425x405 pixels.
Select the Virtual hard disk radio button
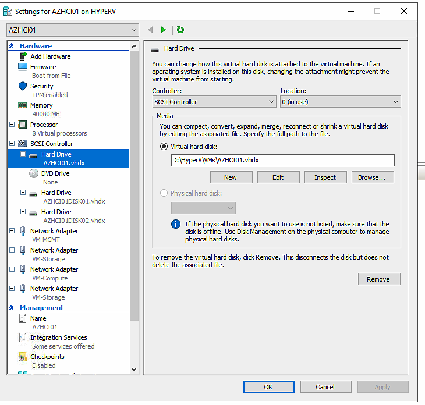pos(164,147)
